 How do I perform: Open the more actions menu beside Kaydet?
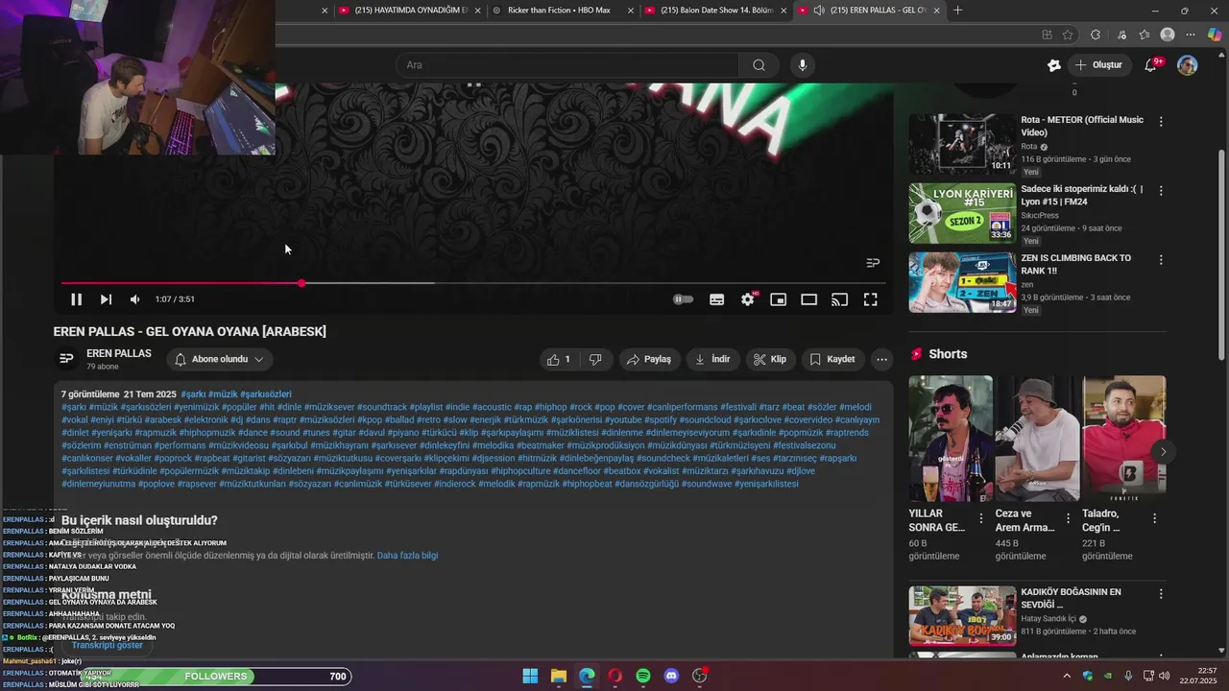coord(881,359)
